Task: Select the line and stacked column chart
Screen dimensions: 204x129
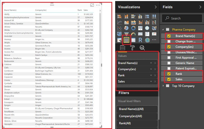Action: coord(140,22)
